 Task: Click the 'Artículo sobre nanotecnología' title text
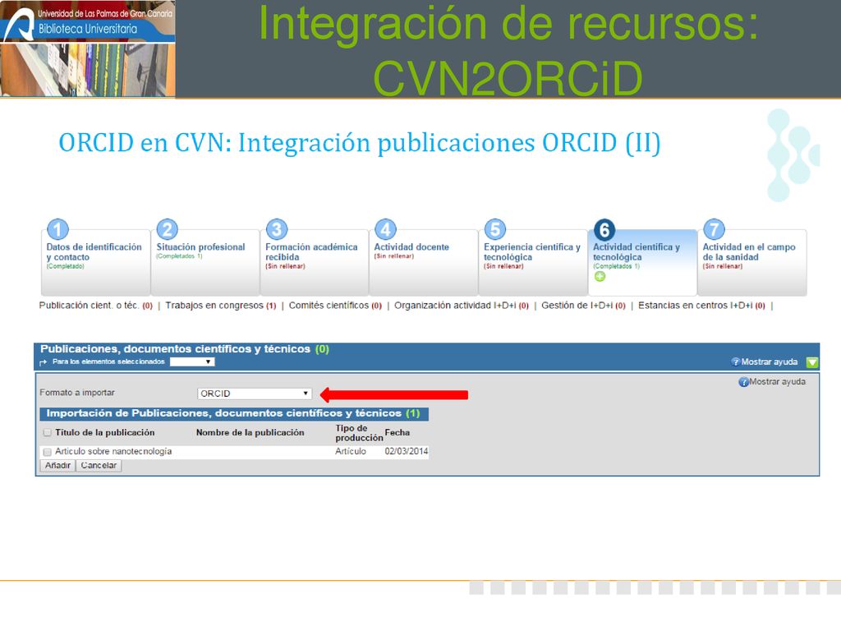tap(113, 451)
